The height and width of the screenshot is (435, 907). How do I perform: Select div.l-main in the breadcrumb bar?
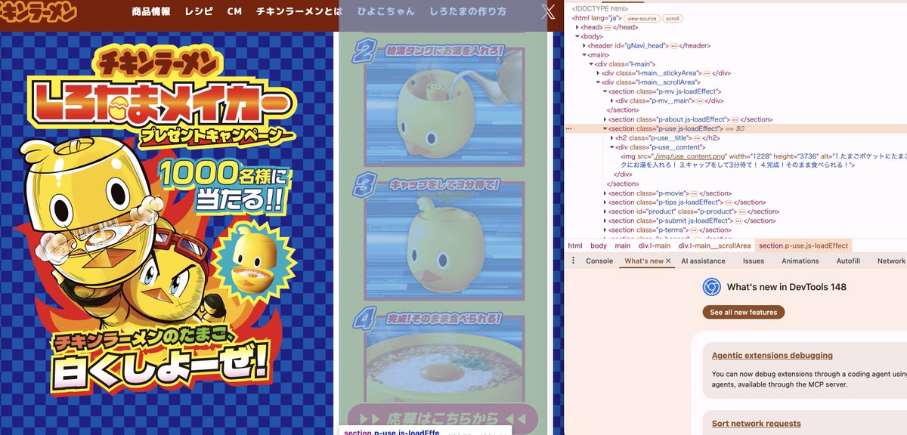(654, 245)
